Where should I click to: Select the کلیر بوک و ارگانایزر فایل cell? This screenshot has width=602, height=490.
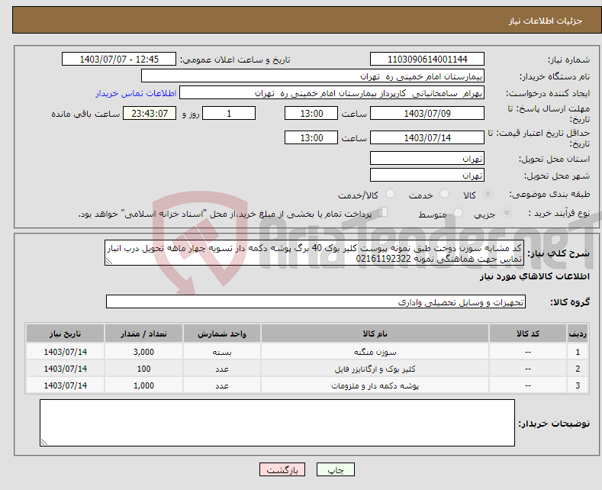375,369
